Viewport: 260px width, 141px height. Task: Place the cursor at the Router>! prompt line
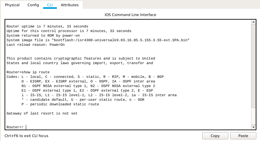point(15,127)
